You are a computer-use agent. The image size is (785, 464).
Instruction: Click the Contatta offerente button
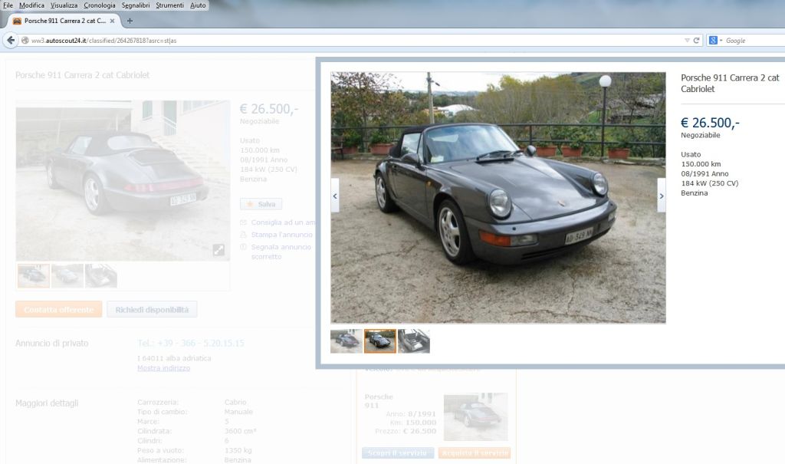pos(59,309)
